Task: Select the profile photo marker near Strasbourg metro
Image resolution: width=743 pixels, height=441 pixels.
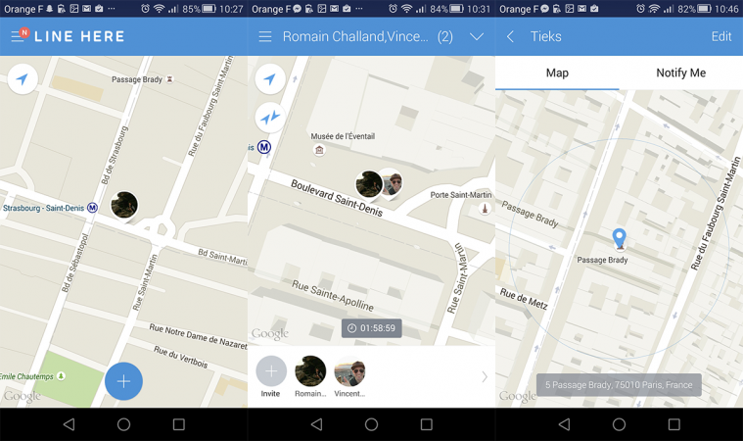Action: coord(124,206)
